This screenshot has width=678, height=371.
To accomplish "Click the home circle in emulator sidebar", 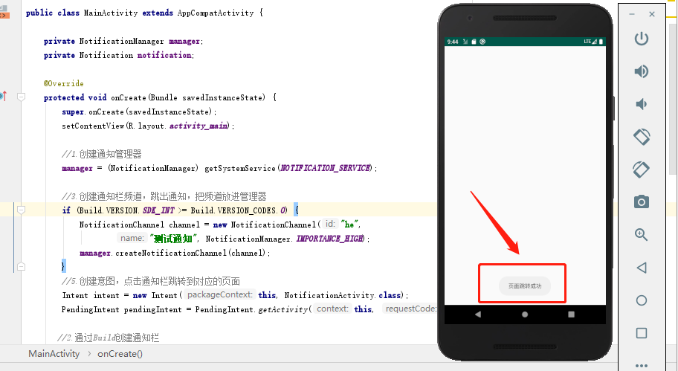I will tap(642, 300).
